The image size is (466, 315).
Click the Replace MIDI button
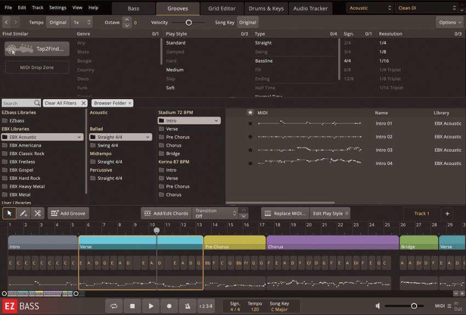tap(285, 213)
